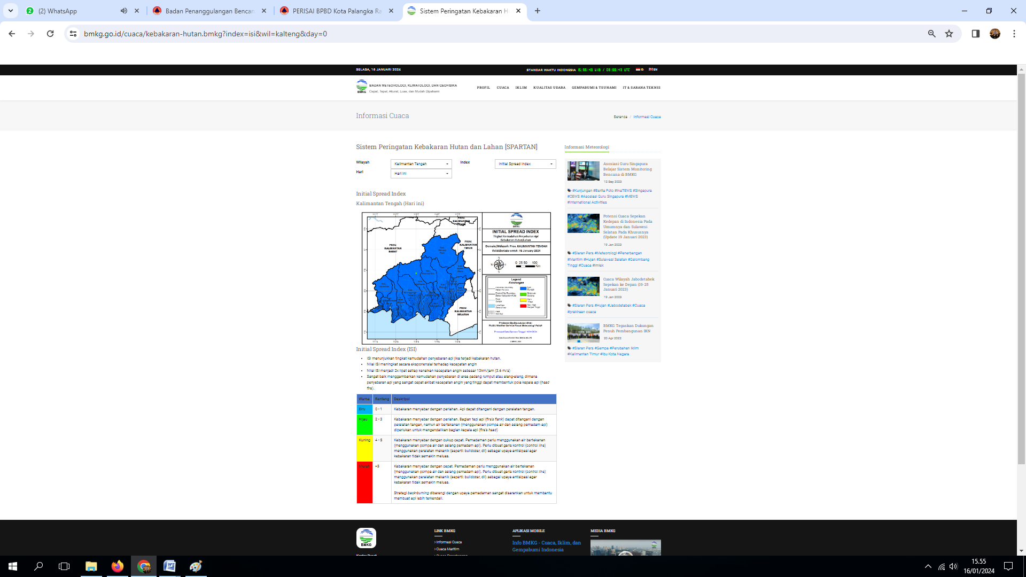1026x577 pixels.
Task: Open Task View on the taskbar
Action: point(64,566)
